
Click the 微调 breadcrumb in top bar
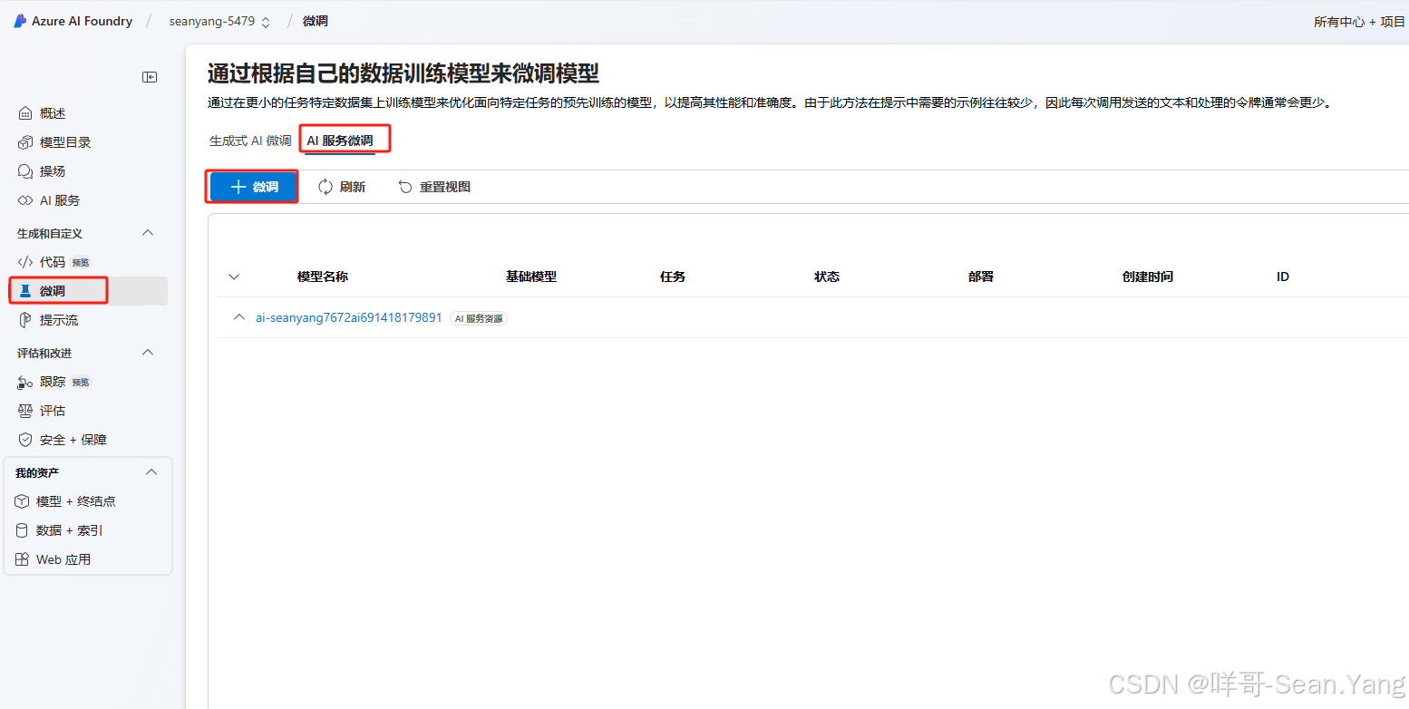pyautogui.click(x=316, y=21)
